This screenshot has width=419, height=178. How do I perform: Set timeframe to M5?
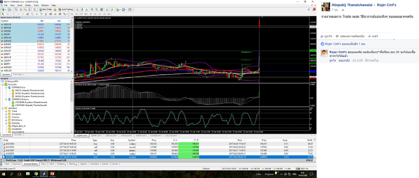pyautogui.click(x=77, y=14)
